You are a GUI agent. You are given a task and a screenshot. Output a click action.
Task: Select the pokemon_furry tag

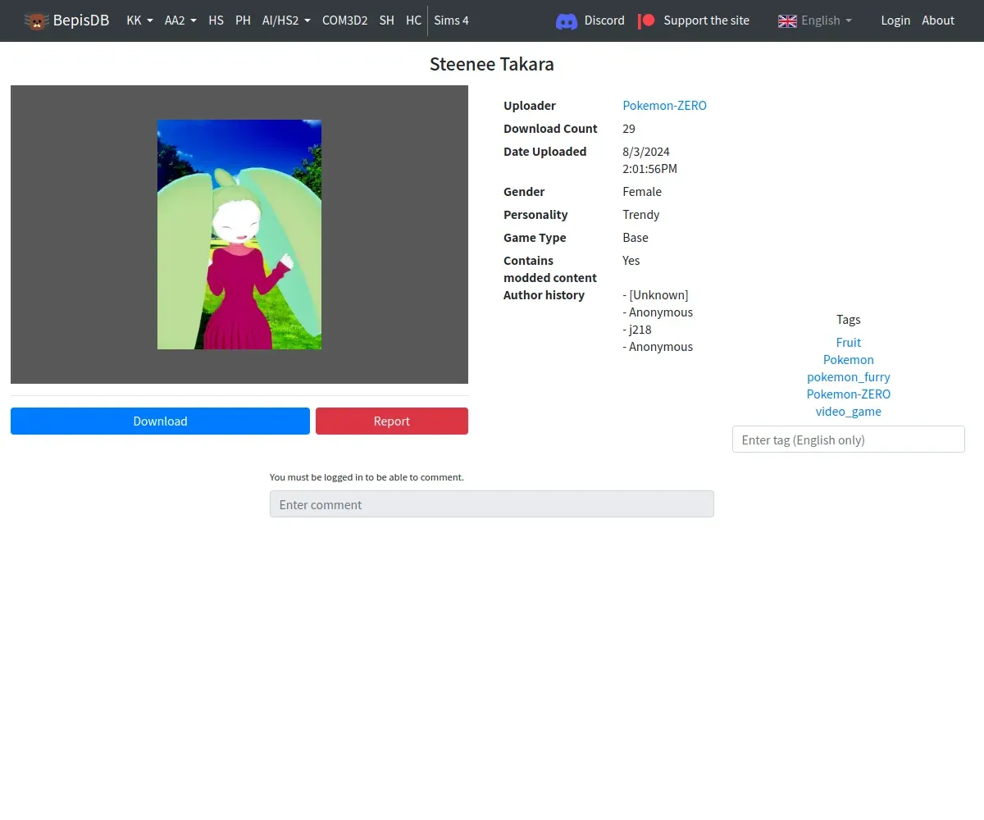point(849,377)
